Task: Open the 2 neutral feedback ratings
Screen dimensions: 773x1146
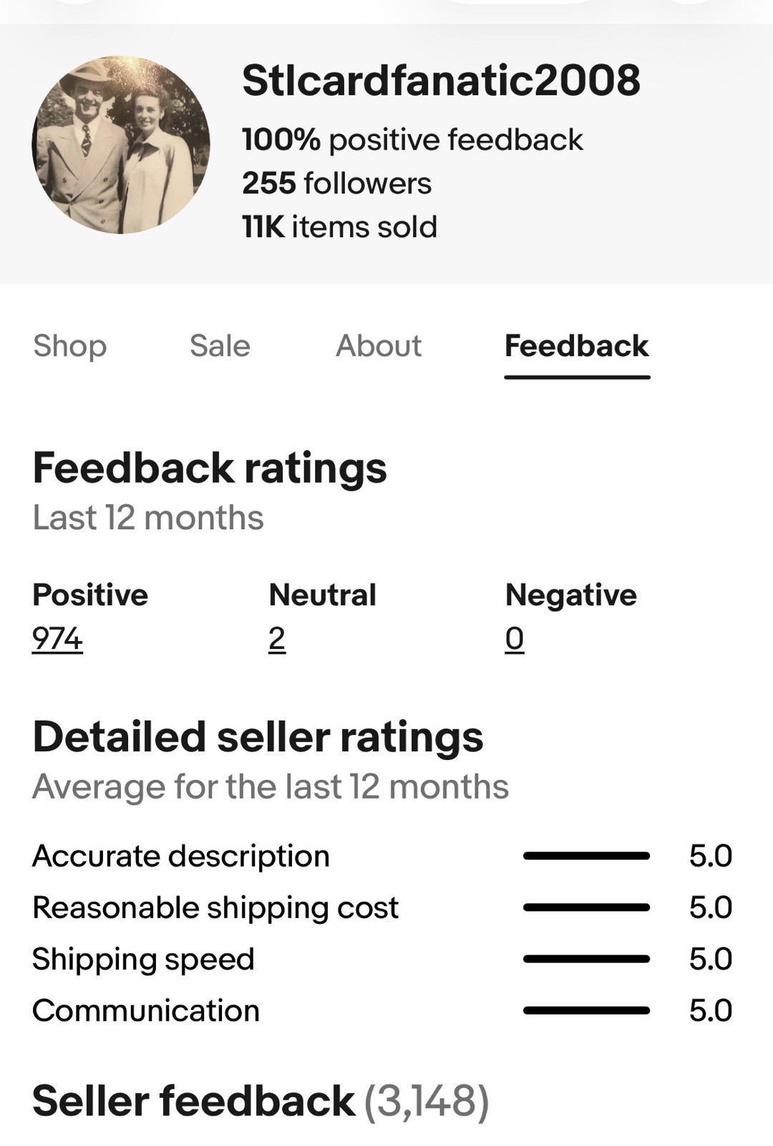Action: coord(277,638)
